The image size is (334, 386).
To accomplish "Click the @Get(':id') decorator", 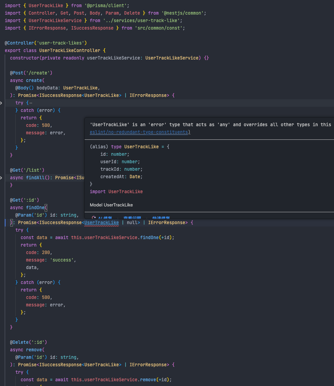I will pyautogui.click(x=24, y=200).
